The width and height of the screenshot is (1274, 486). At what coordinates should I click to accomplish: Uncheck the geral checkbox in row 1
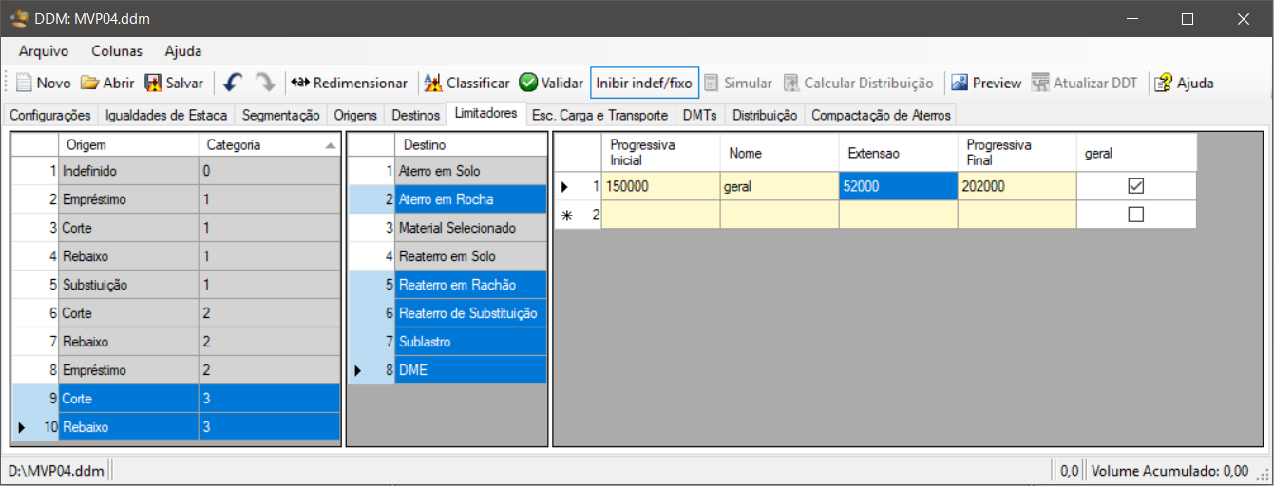point(1135,186)
